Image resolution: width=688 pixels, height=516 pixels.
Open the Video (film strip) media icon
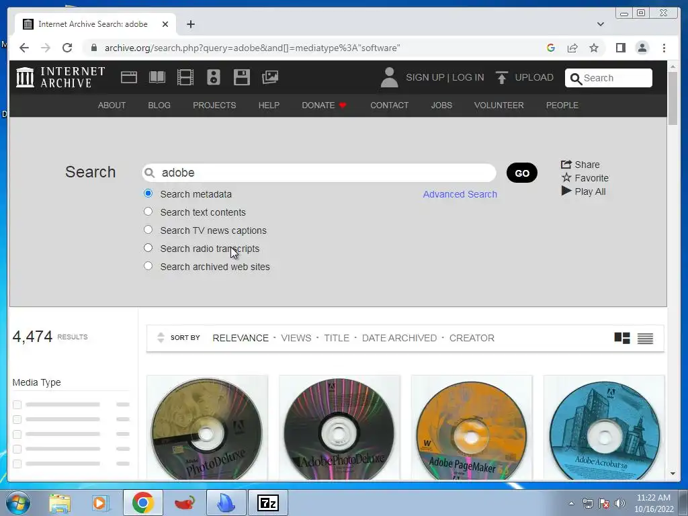tap(185, 78)
